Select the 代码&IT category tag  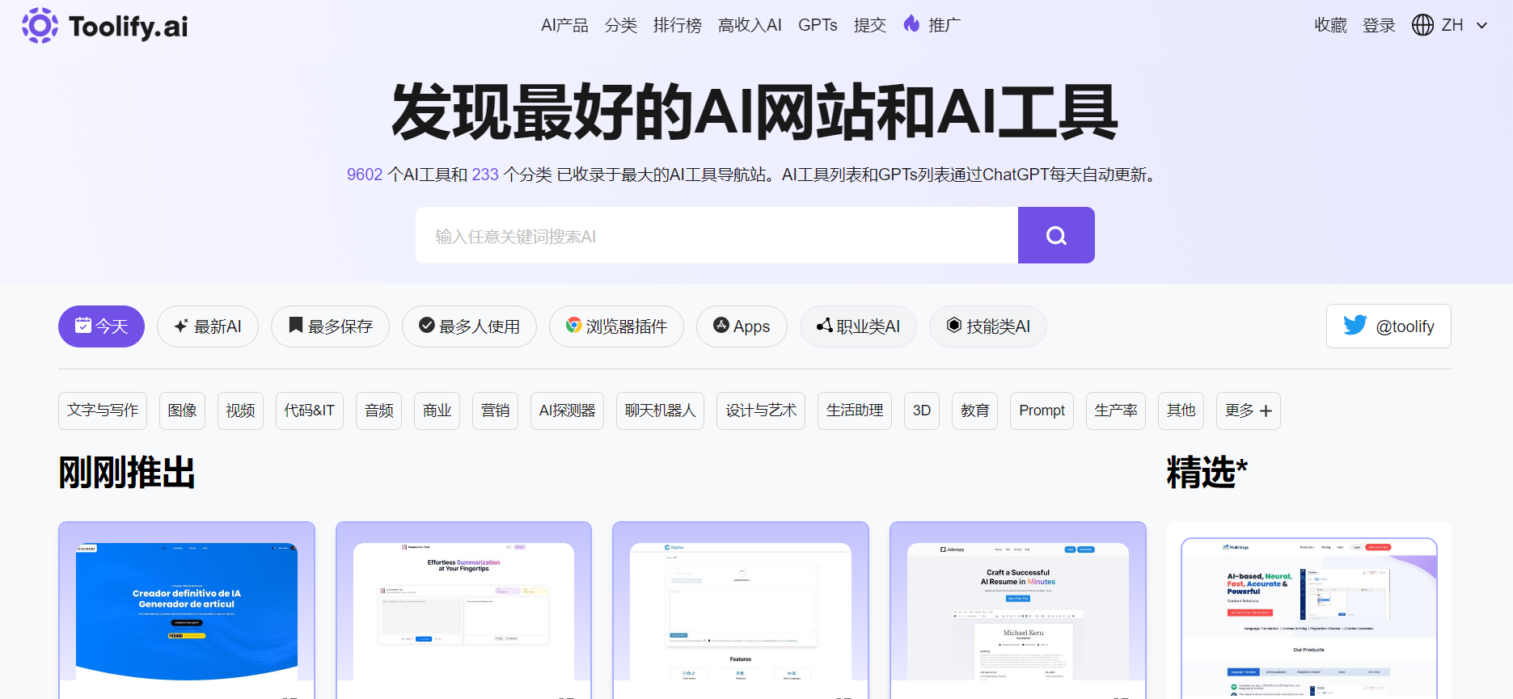pyautogui.click(x=310, y=411)
